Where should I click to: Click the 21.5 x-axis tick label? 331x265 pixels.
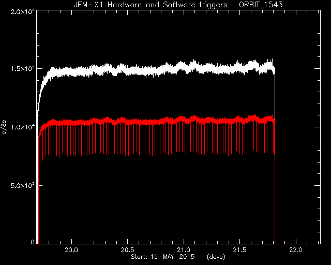pyautogui.click(x=240, y=250)
